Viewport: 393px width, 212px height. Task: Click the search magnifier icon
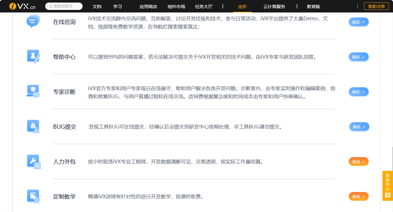pos(50,6)
